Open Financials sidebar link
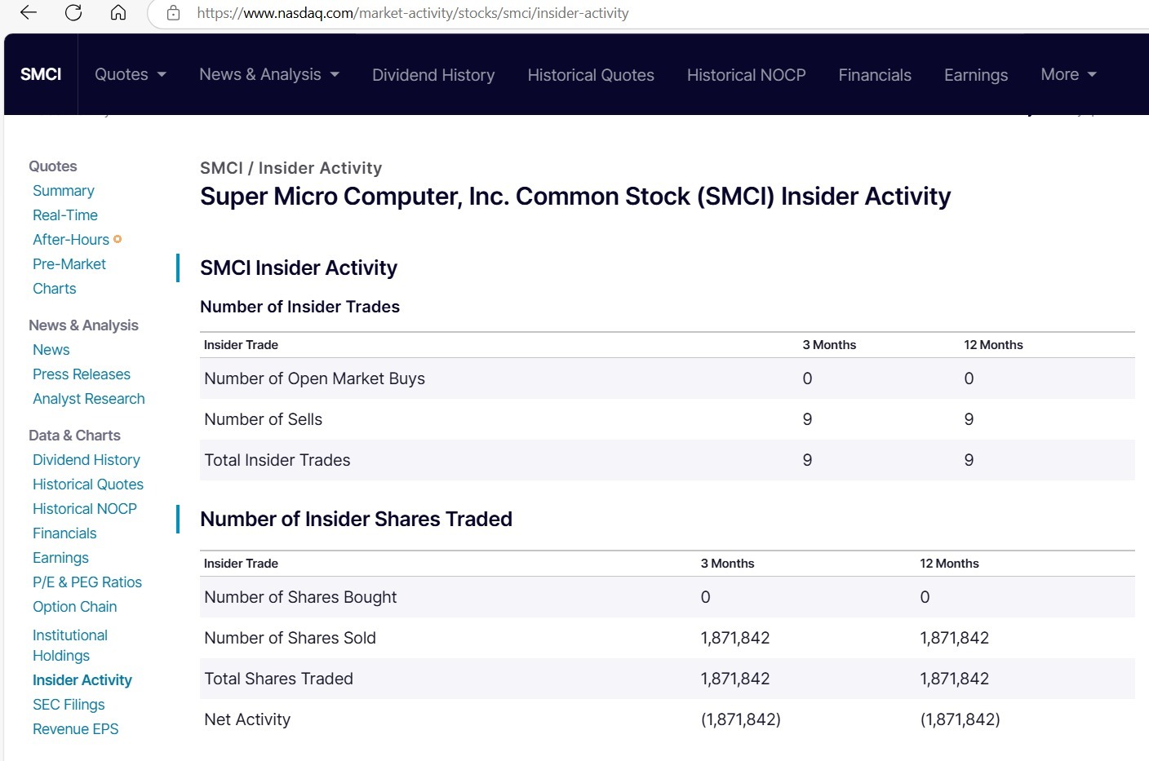 point(64,533)
